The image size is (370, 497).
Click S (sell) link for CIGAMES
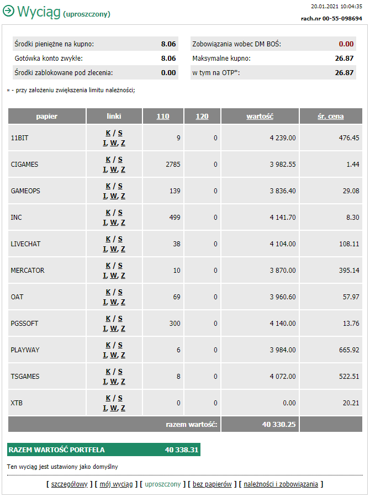tap(120, 160)
